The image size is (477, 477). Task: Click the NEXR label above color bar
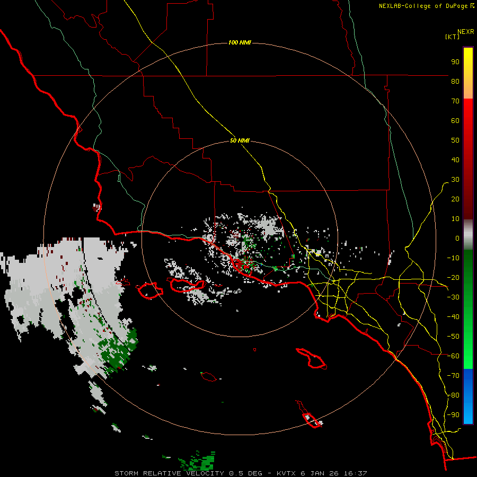click(466, 32)
